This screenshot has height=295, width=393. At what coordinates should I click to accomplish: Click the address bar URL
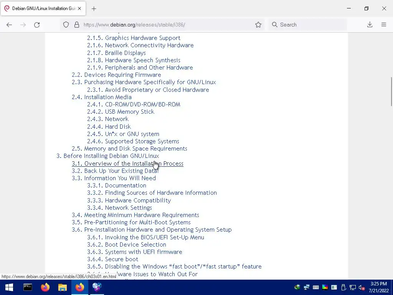[134, 25]
